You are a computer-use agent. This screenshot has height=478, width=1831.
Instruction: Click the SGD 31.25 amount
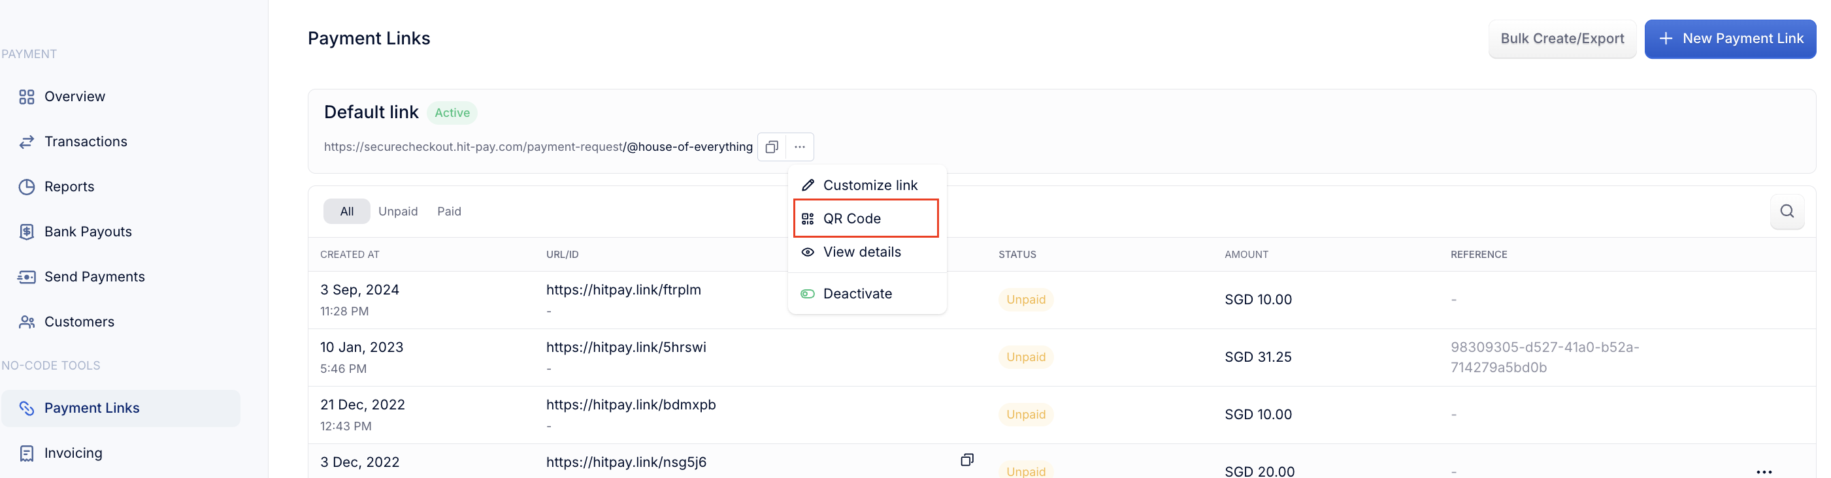(x=1257, y=357)
